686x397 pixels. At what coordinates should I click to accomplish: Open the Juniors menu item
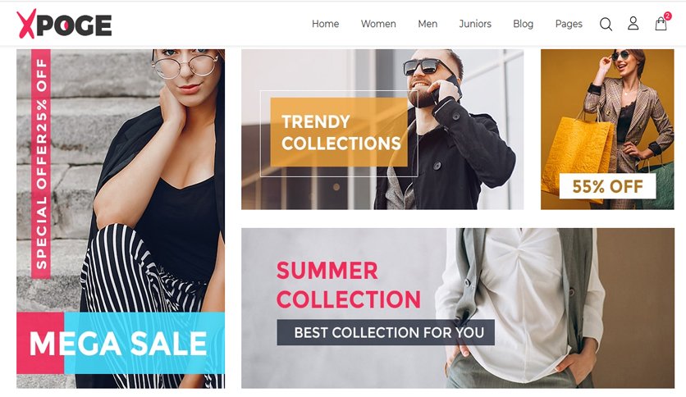[475, 24]
